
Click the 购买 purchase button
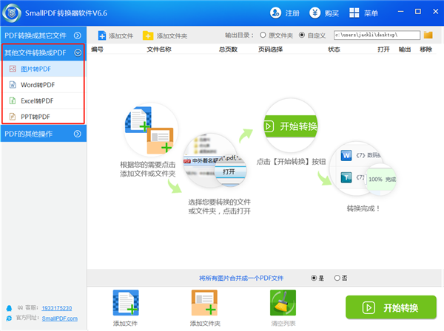click(332, 13)
